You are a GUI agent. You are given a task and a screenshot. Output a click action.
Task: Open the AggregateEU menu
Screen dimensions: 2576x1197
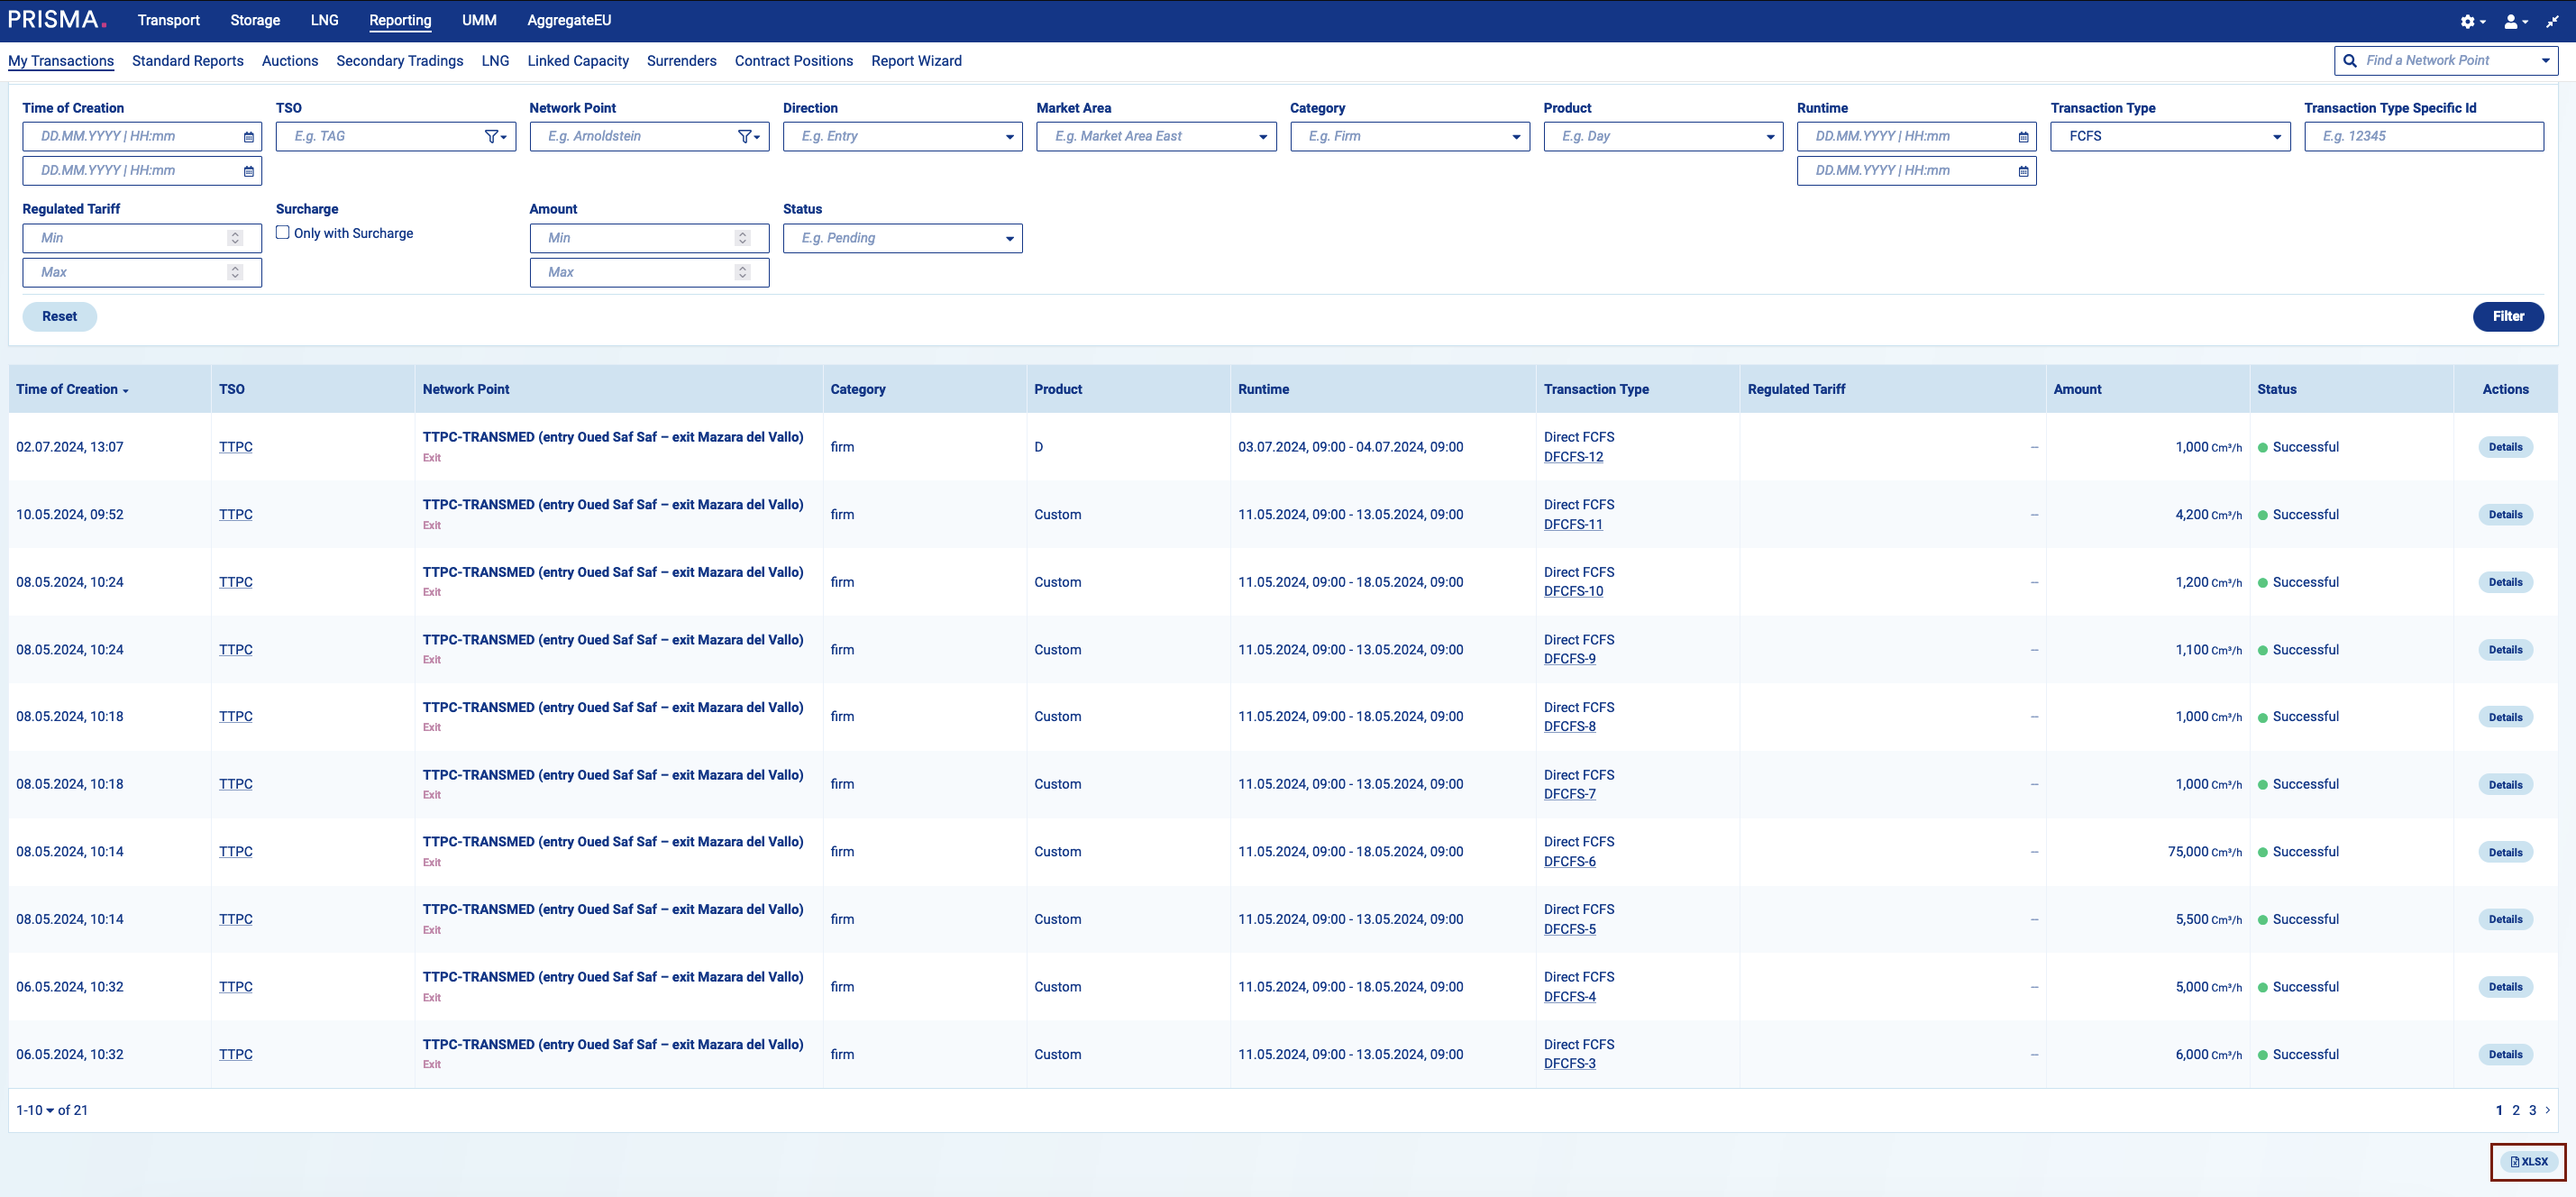tap(569, 20)
